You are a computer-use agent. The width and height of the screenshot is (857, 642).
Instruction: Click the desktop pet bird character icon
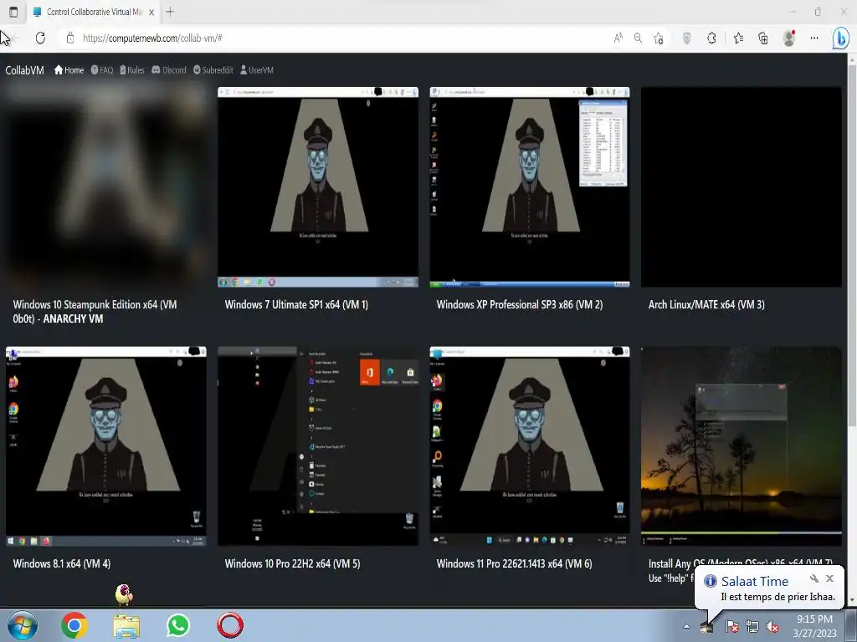[124, 594]
